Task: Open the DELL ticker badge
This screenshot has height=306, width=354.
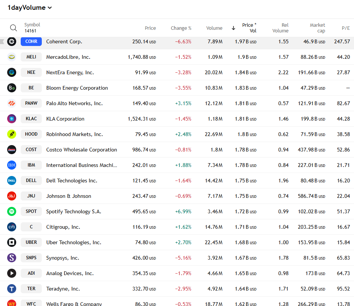Action: click(31, 181)
